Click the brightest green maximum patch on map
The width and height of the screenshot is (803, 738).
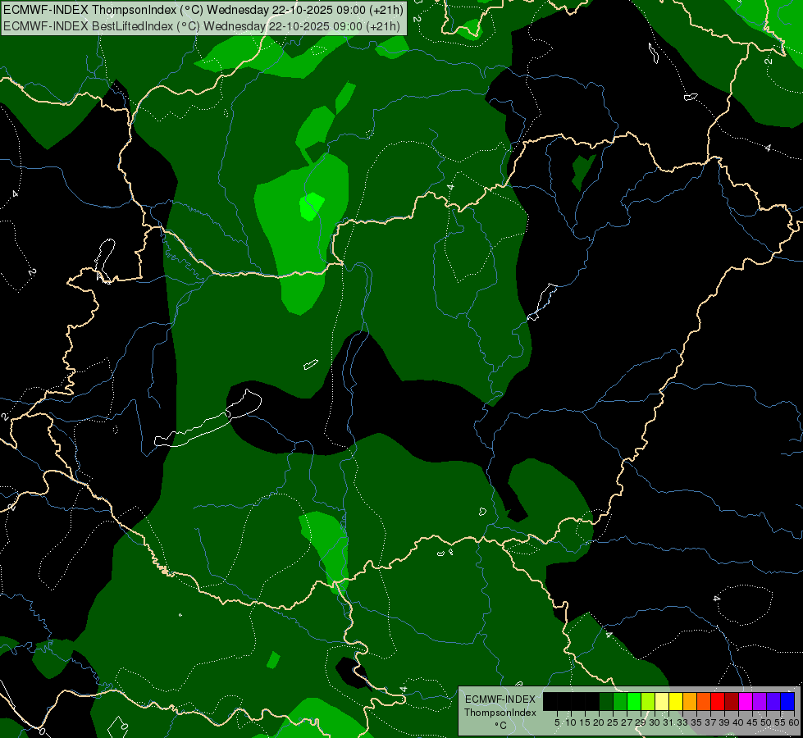point(311,207)
